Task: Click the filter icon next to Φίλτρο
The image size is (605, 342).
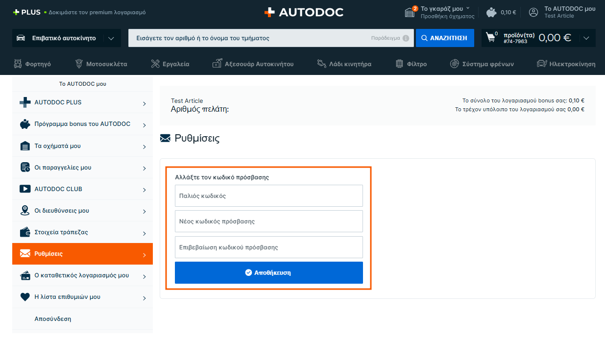Action: [399, 64]
